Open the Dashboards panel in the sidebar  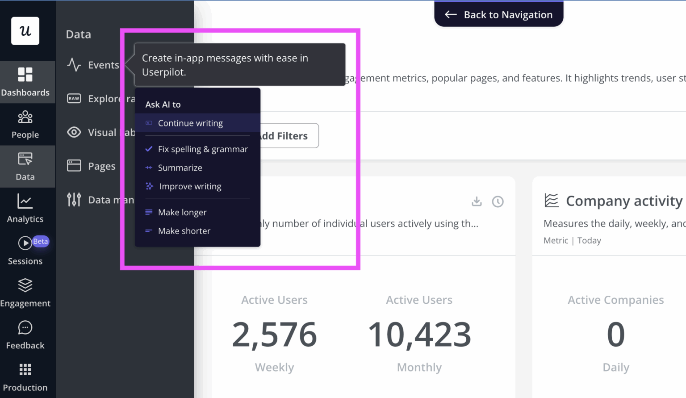coord(25,82)
